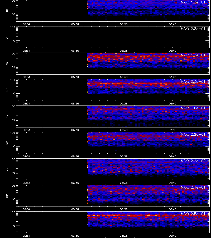Select the 'MAX: 2.5e+01' annotation
Image resolution: width=211 pixels, height=238 pixels.
(193, 214)
